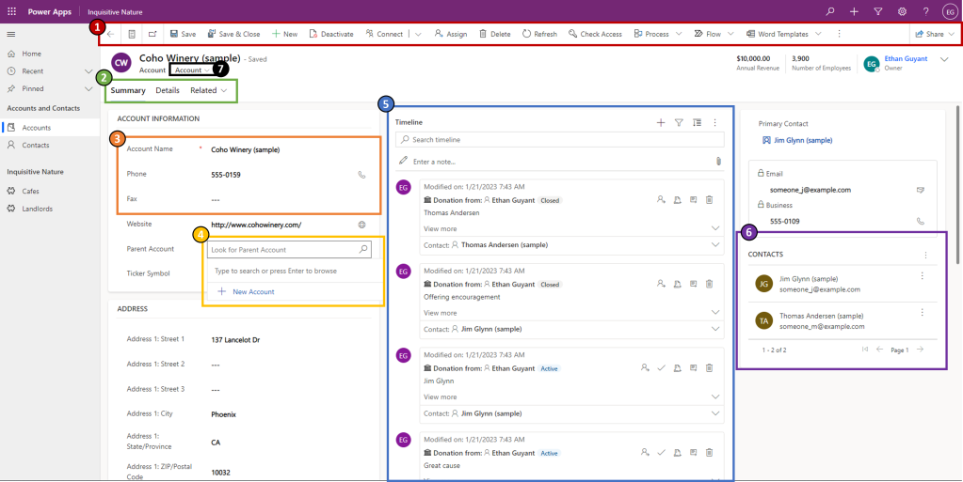The height and width of the screenshot is (482, 963).
Task: Open the app launcher waffle icon
Action: click(11, 11)
